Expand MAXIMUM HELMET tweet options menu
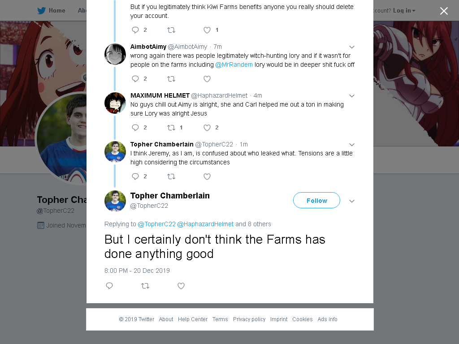Image resolution: width=459 pixels, height=344 pixels. tap(352, 96)
